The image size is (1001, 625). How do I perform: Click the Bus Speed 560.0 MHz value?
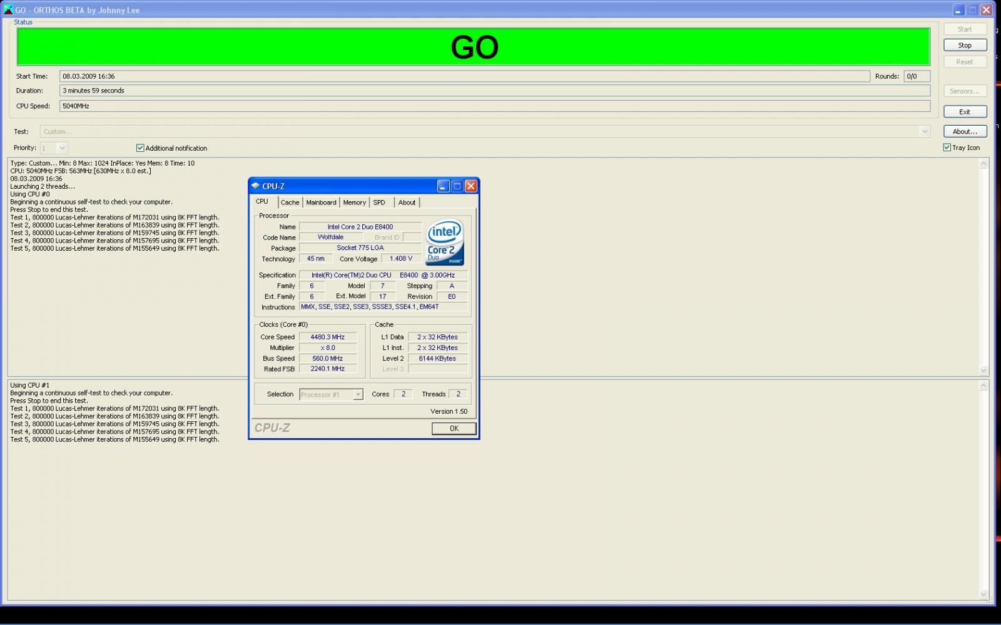tap(328, 358)
